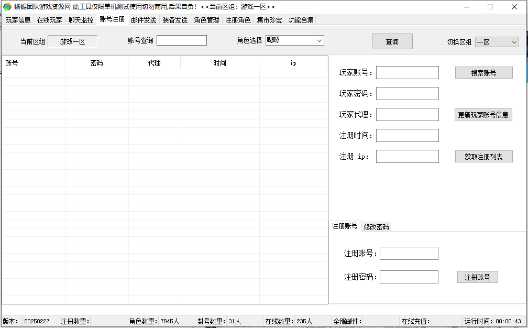528x328 pixels.
Task: Select the 聊天监控 tab
Action: 81,20
